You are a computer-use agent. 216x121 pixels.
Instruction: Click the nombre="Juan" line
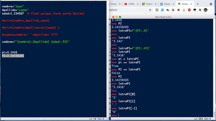[x=13, y=6]
